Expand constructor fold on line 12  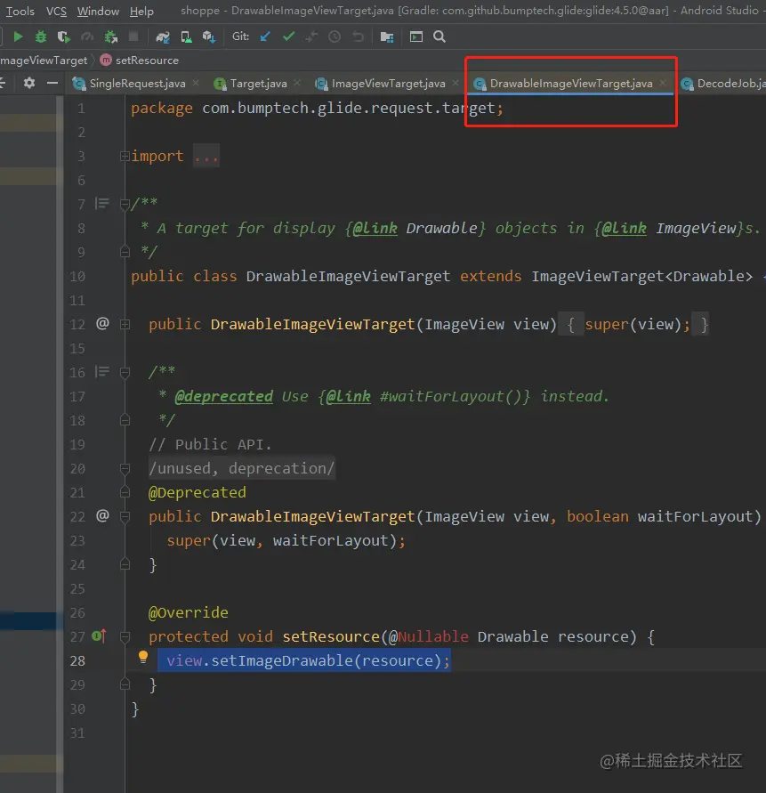(x=125, y=325)
